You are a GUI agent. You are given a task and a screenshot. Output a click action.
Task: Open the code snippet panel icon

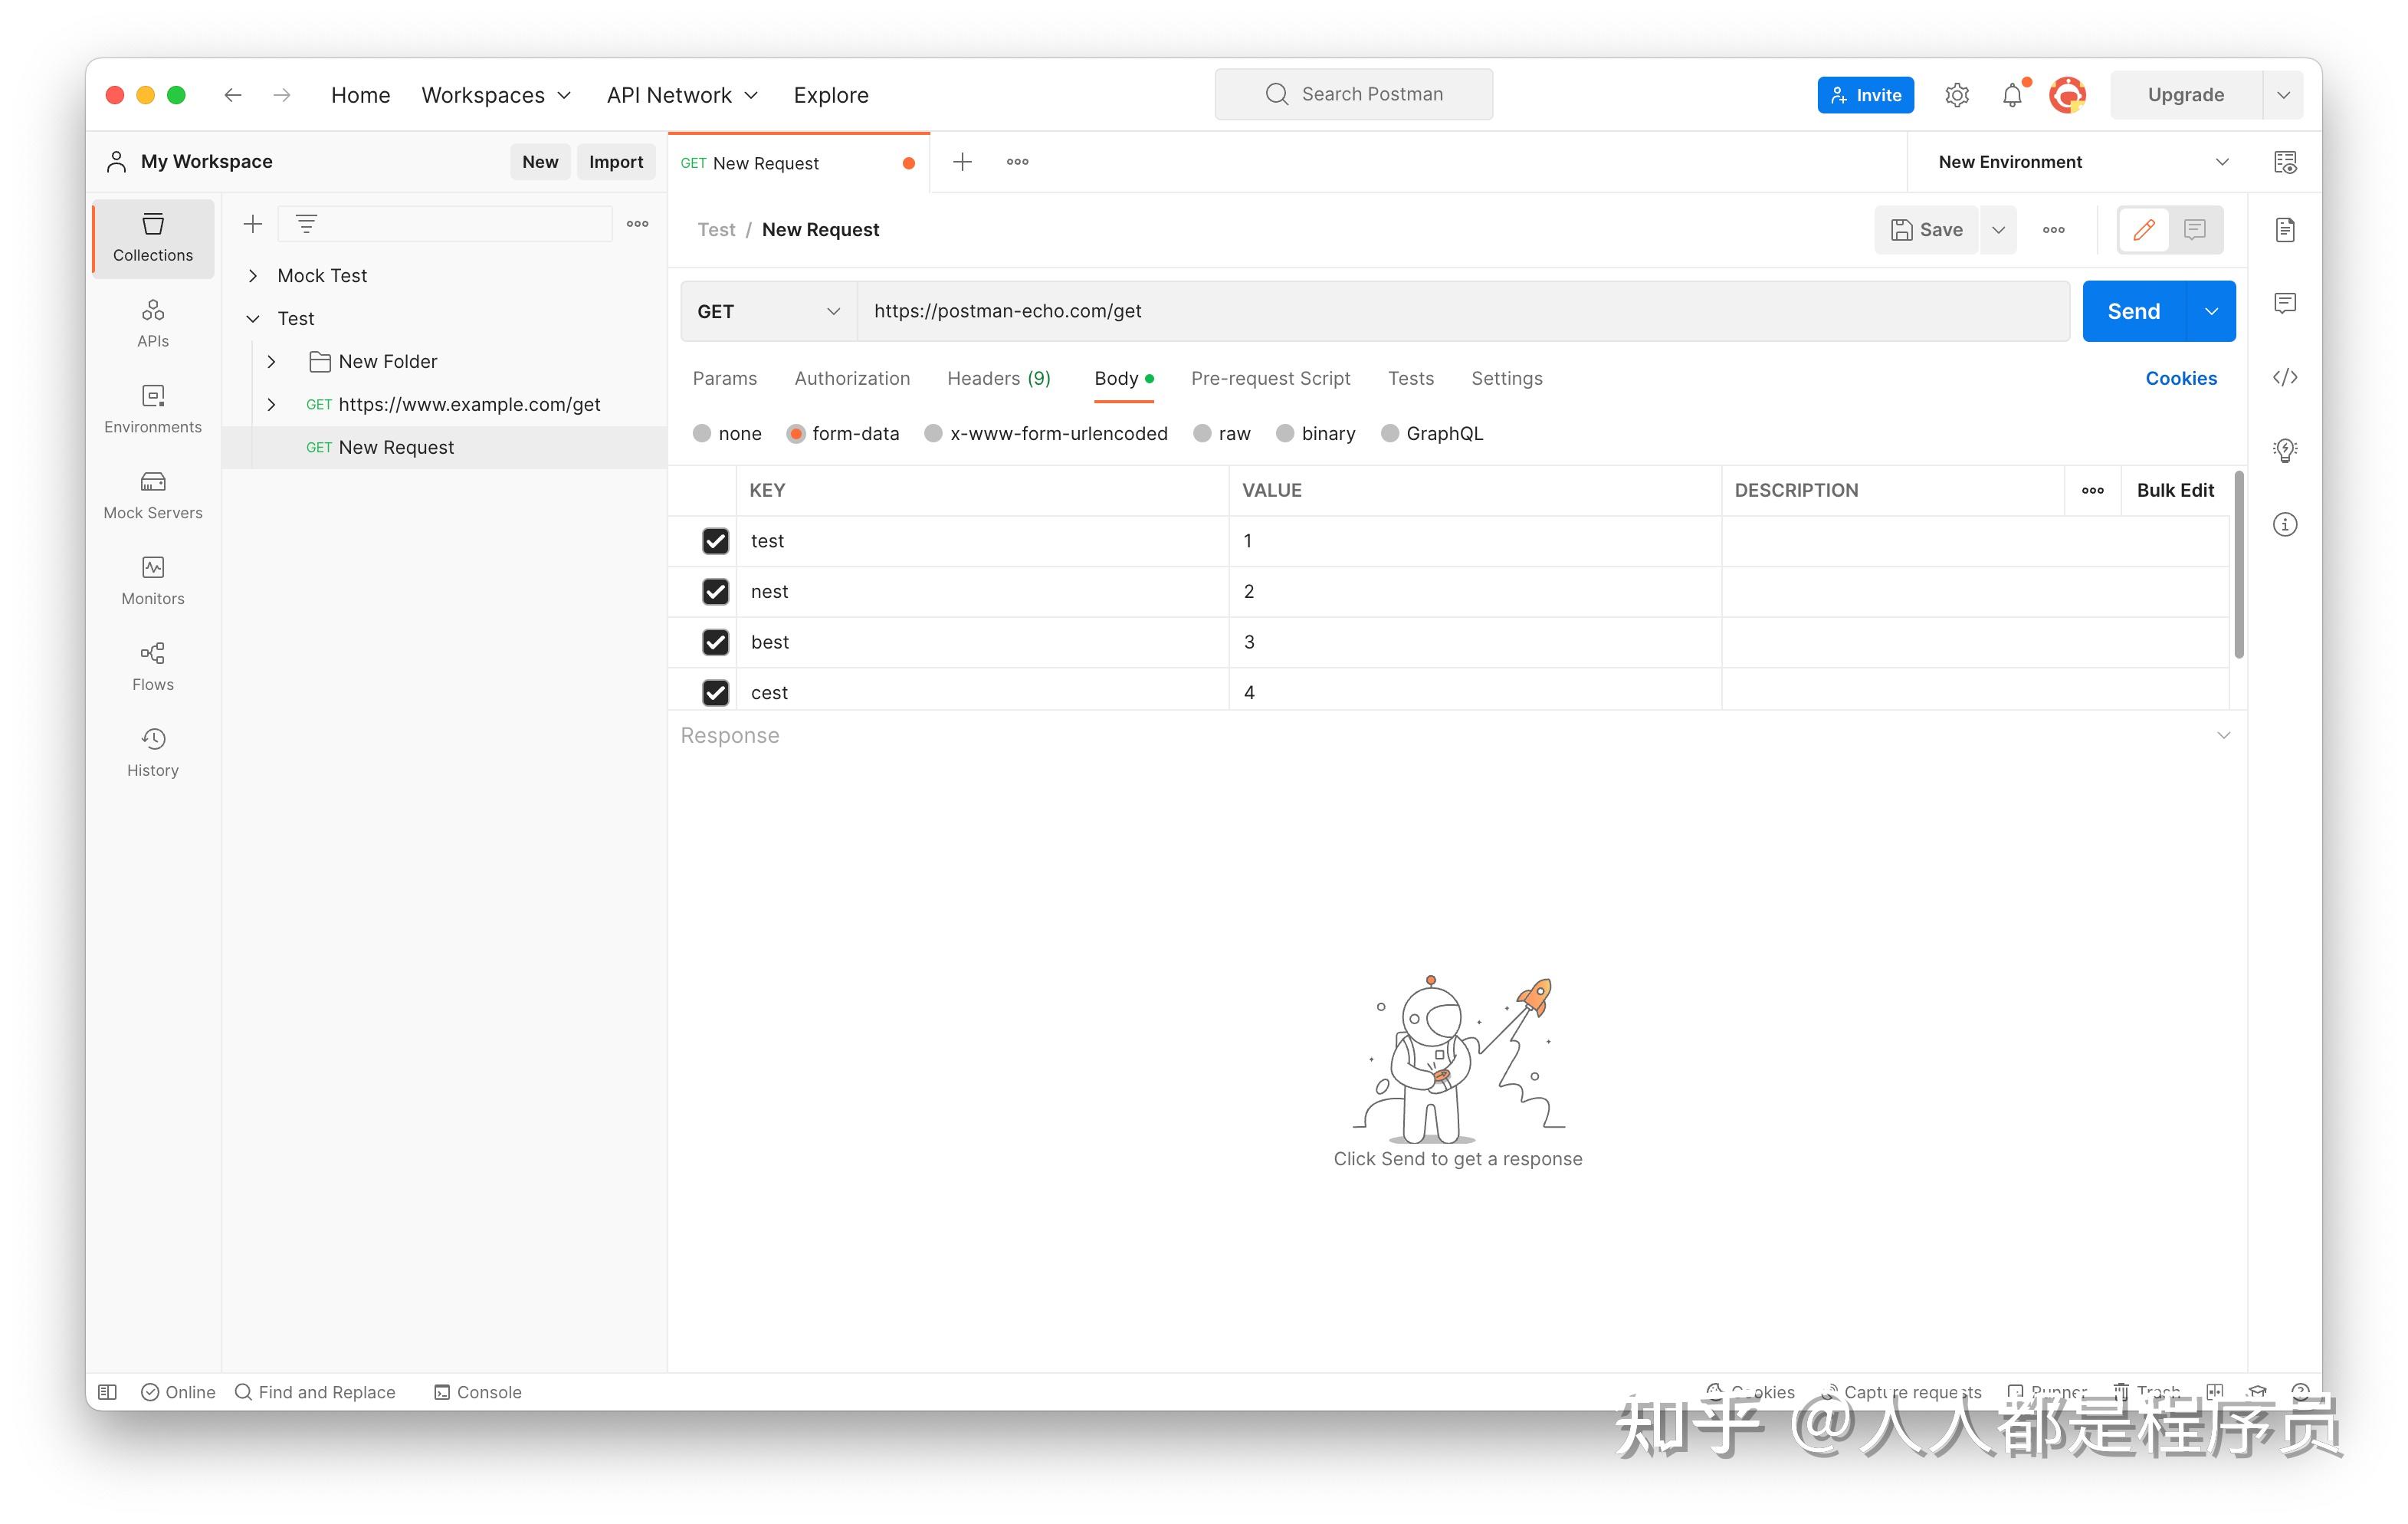coord(2284,377)
